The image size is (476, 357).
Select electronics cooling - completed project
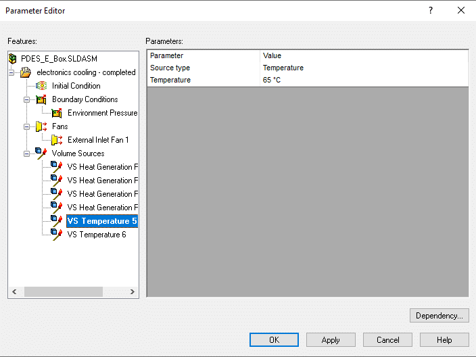[x=87, y=72]
